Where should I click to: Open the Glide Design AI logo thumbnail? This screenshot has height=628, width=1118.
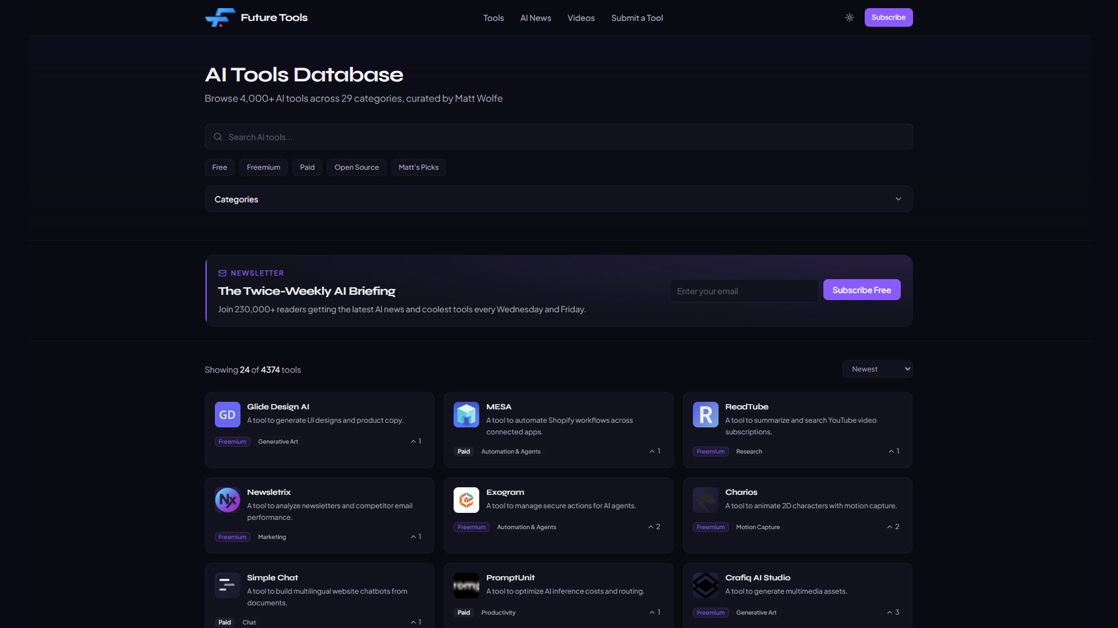coord(228,415)
